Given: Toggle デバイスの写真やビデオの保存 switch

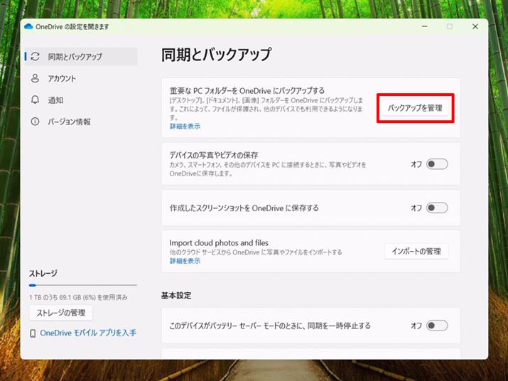Looking at the screenshot, I should pos(437,164).
